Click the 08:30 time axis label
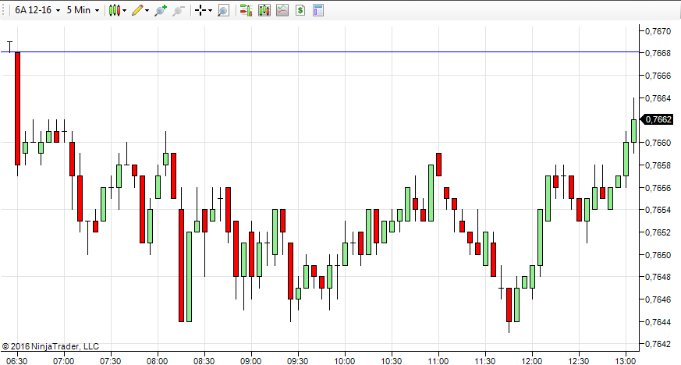 coord(204,360)
